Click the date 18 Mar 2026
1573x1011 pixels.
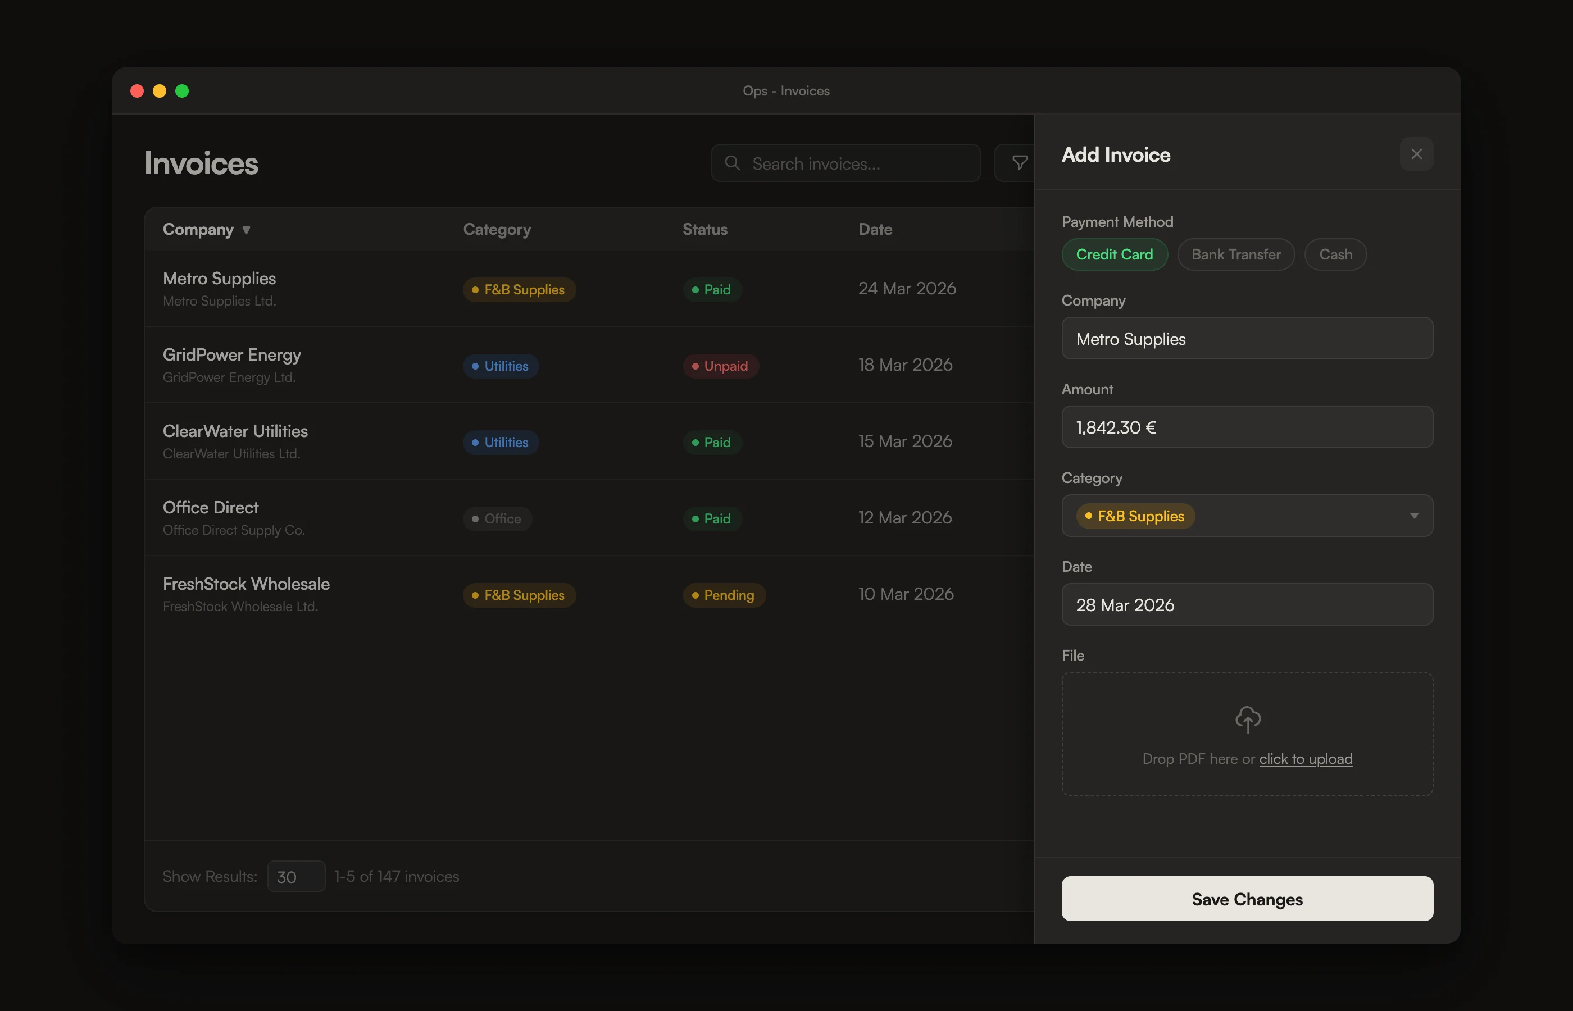point(904,365)
